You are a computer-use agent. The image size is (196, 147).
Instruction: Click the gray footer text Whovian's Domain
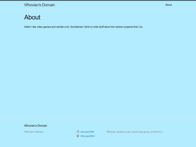[34, 132]
